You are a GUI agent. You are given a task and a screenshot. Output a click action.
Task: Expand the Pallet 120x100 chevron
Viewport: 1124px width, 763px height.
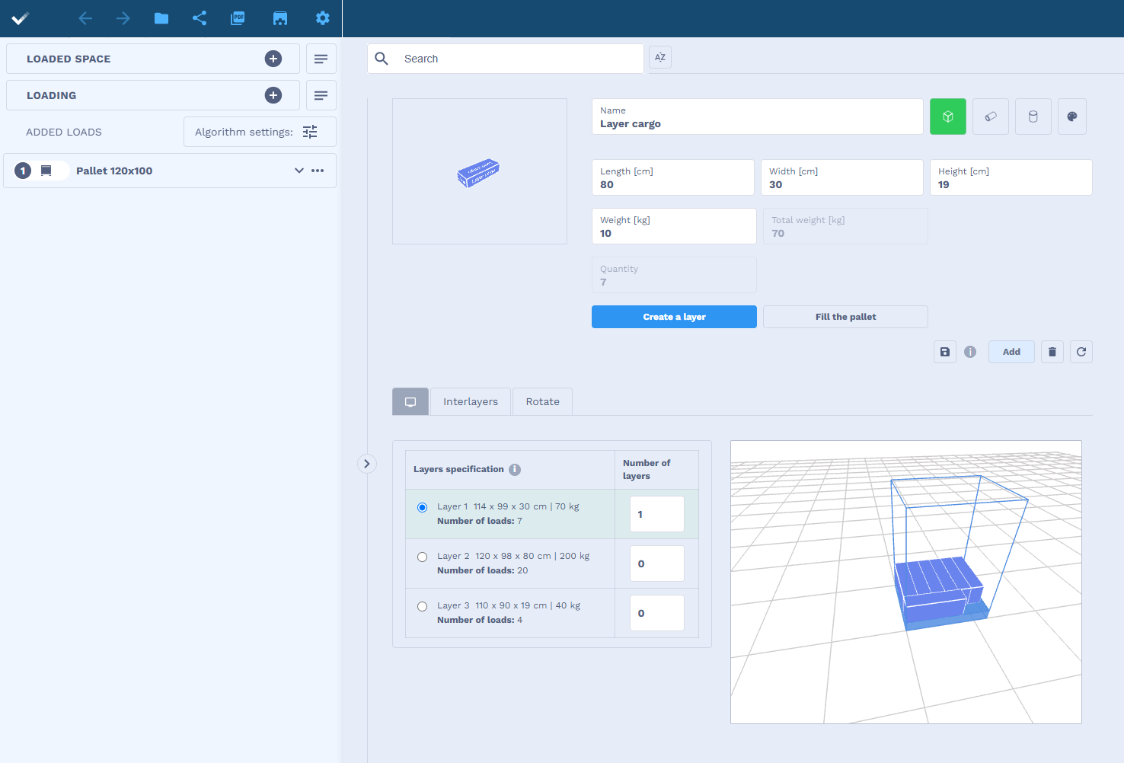tap(299, 171)
